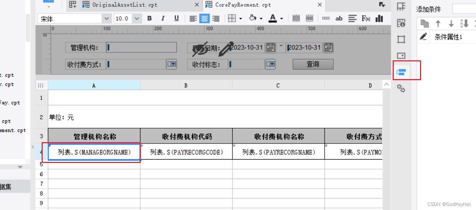Viewport: 476px width, 210px height.
Task: Open the calendar picker for the start date
Action: pyautogui.click(x=270, y=47)
